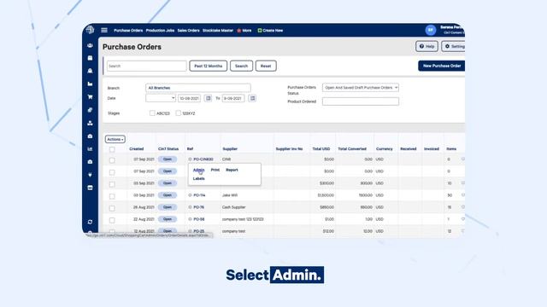Open the hamburger menu icon
Screen dimensions: 547x307
click(x=104, y=31)
